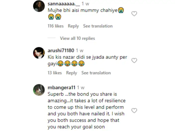Like mbangera11's comment with the heart

(134, 110)
